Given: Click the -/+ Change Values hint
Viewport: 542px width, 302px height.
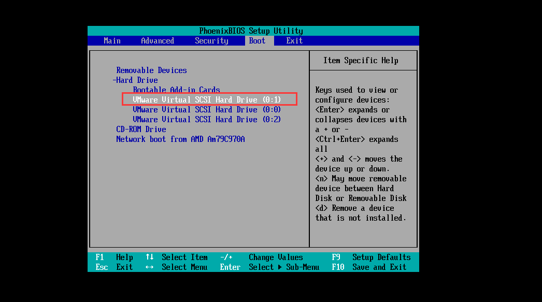Looking at the screenshot, I should pos(261,257).
